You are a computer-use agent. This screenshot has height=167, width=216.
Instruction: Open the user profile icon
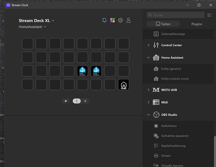point(128,20)
